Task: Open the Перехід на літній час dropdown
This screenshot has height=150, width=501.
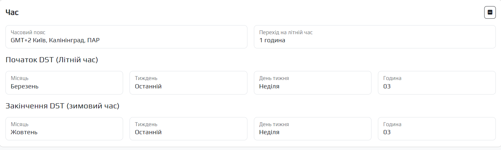Action: pyautogui.click(x=374, y=37)
